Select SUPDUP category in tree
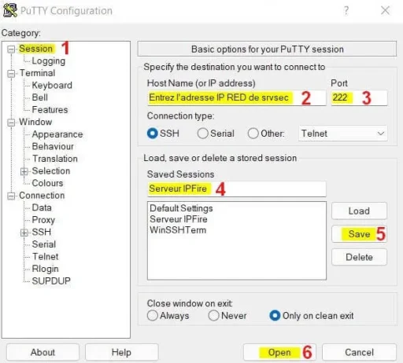Image resolution: width=403 pixels, height=363 pixels. (x=51, y=281)
